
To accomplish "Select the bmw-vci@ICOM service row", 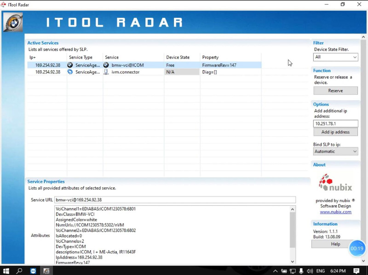I will 144,65.
